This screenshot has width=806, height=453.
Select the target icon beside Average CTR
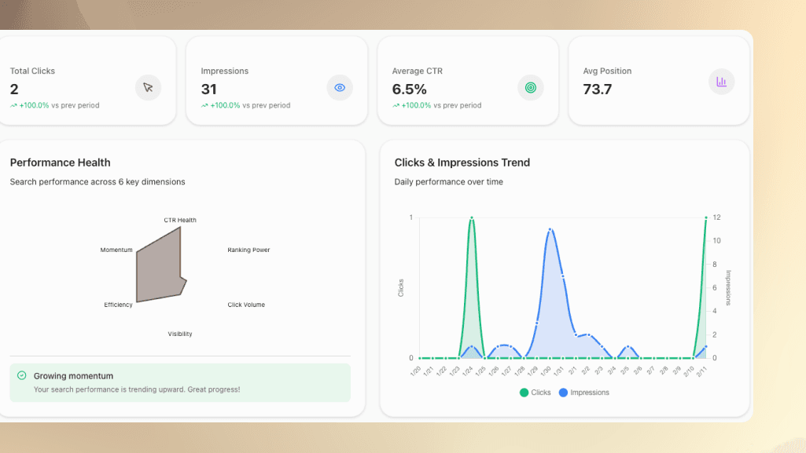531,88
